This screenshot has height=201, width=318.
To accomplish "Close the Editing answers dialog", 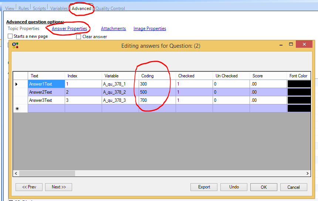I will coord(304,44).
